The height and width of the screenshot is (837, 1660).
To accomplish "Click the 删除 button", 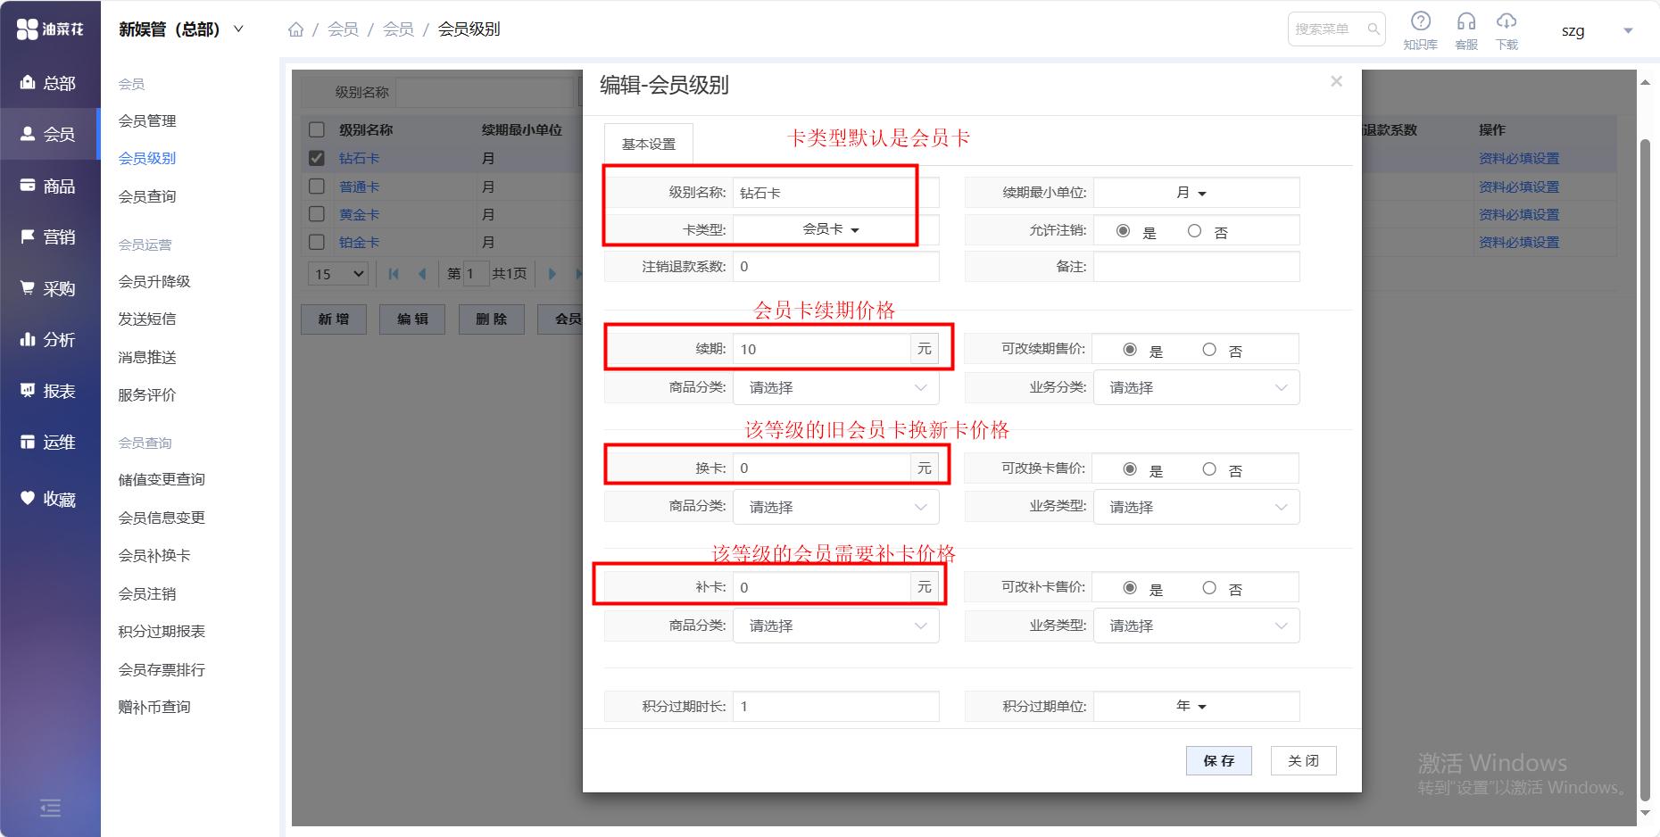I will [491, 319].
